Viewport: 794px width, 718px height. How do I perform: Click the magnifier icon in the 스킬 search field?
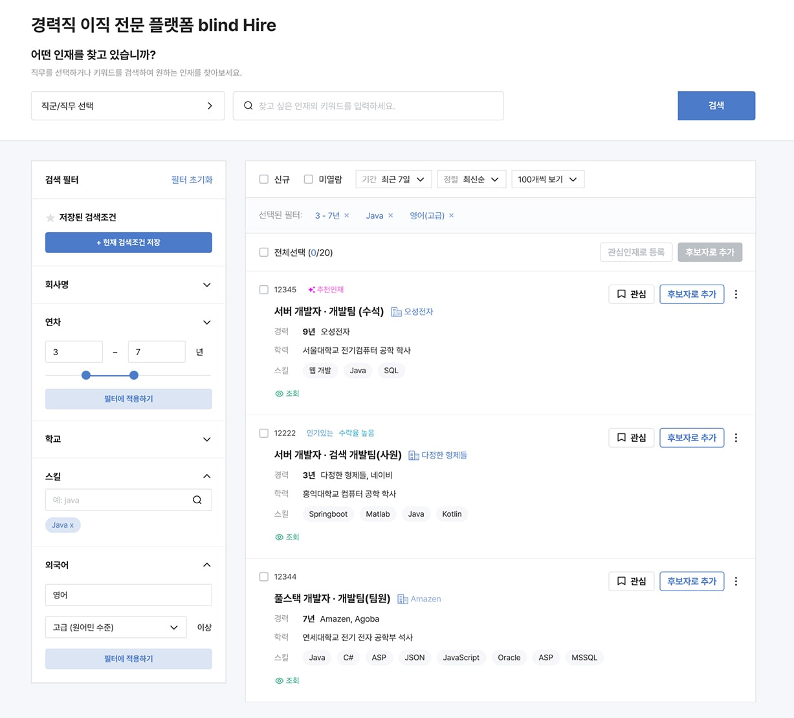[x=197, y=499]
